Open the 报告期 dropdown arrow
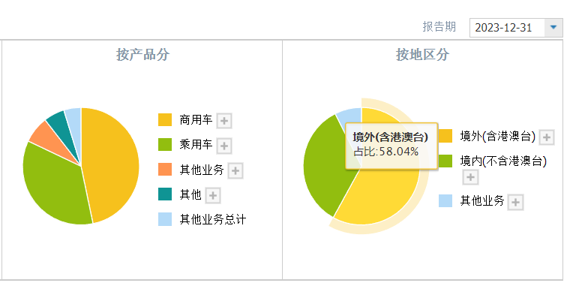Image resolution: width=567 pixels, height=283 pixels. pyautogui.click(x=553, y=28)
